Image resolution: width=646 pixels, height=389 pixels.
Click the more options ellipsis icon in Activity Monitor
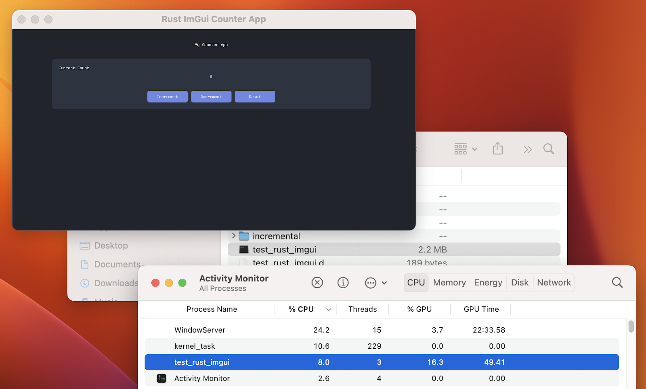click(x=370, y=283)
